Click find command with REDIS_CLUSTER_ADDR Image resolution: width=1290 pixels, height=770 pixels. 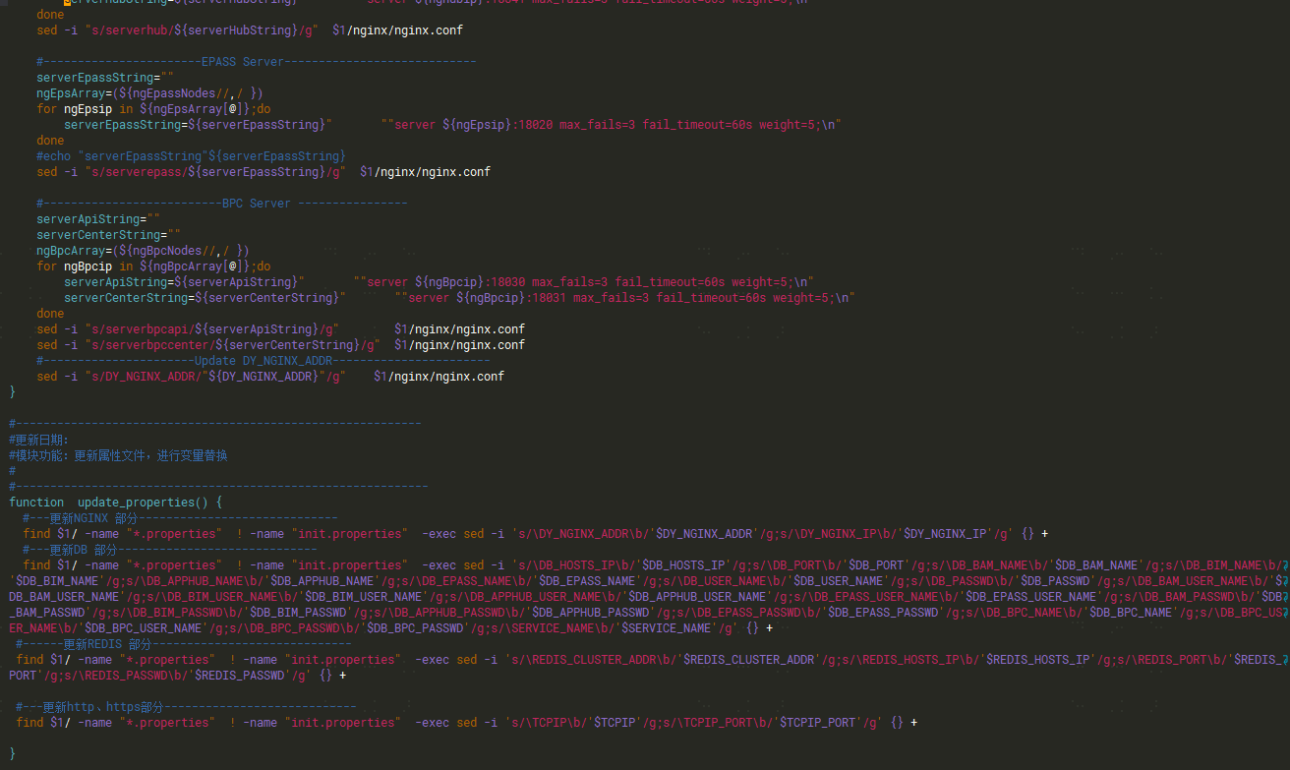click(649, 668)
